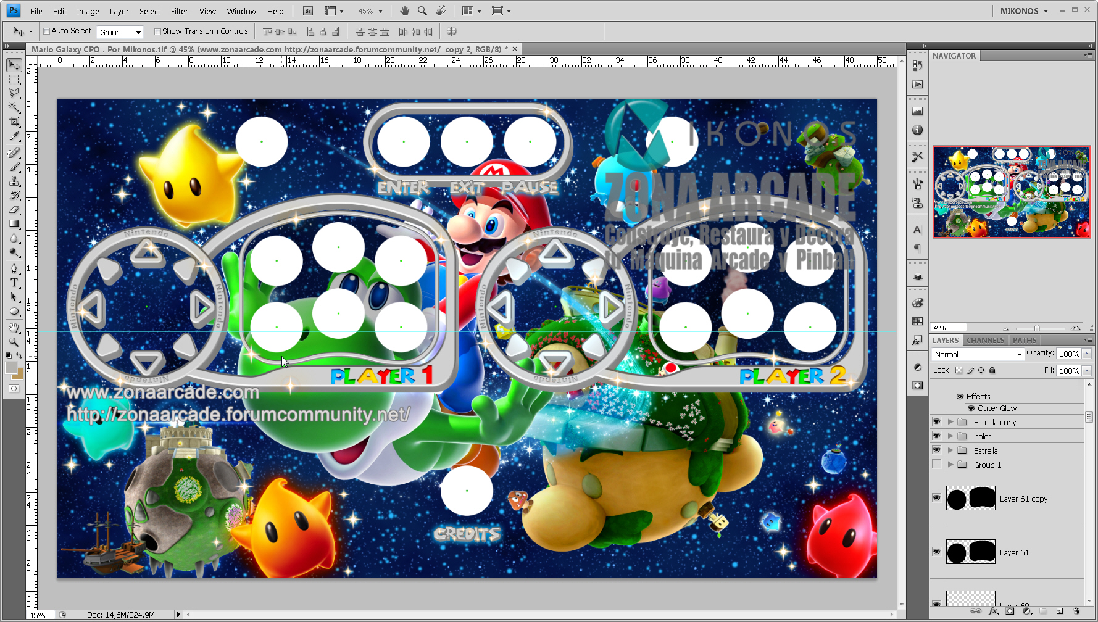Click the Navigator zoom in button

point(1075,328)
